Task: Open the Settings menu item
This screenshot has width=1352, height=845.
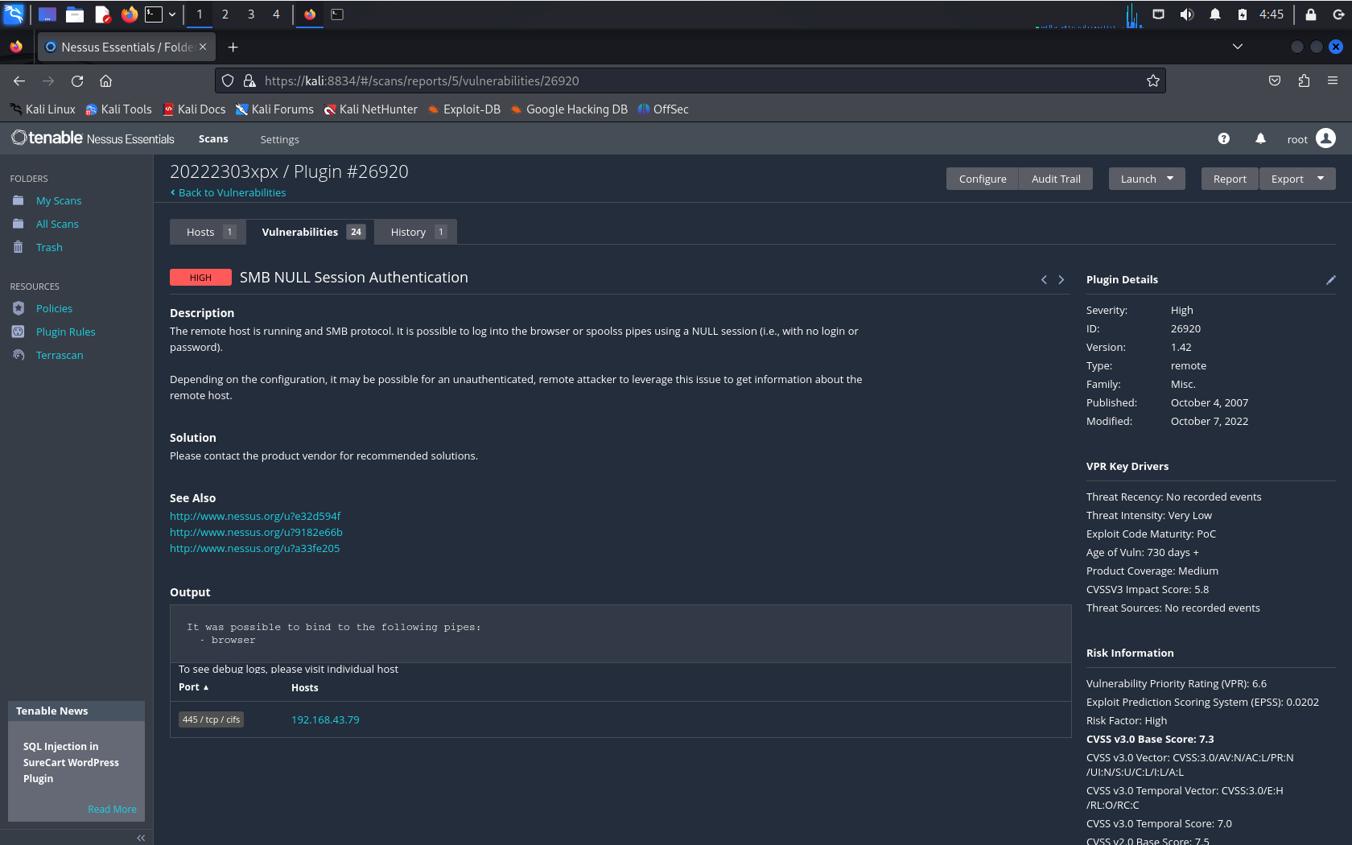Action: [279, 139]
